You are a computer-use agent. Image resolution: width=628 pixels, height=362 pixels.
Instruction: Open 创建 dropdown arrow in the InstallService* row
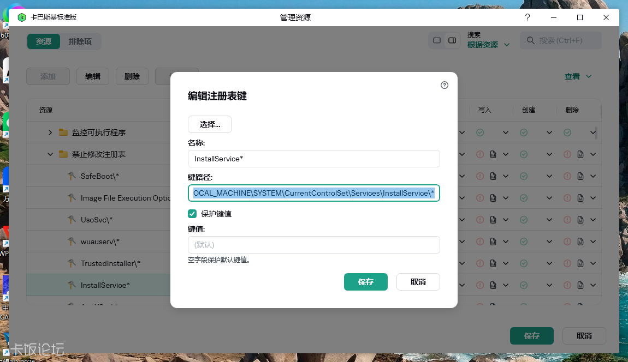pos(549,285)
